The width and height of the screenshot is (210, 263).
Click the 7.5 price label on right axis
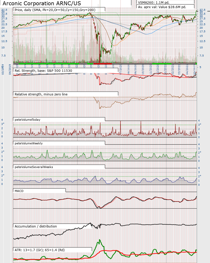pos(202,56)
